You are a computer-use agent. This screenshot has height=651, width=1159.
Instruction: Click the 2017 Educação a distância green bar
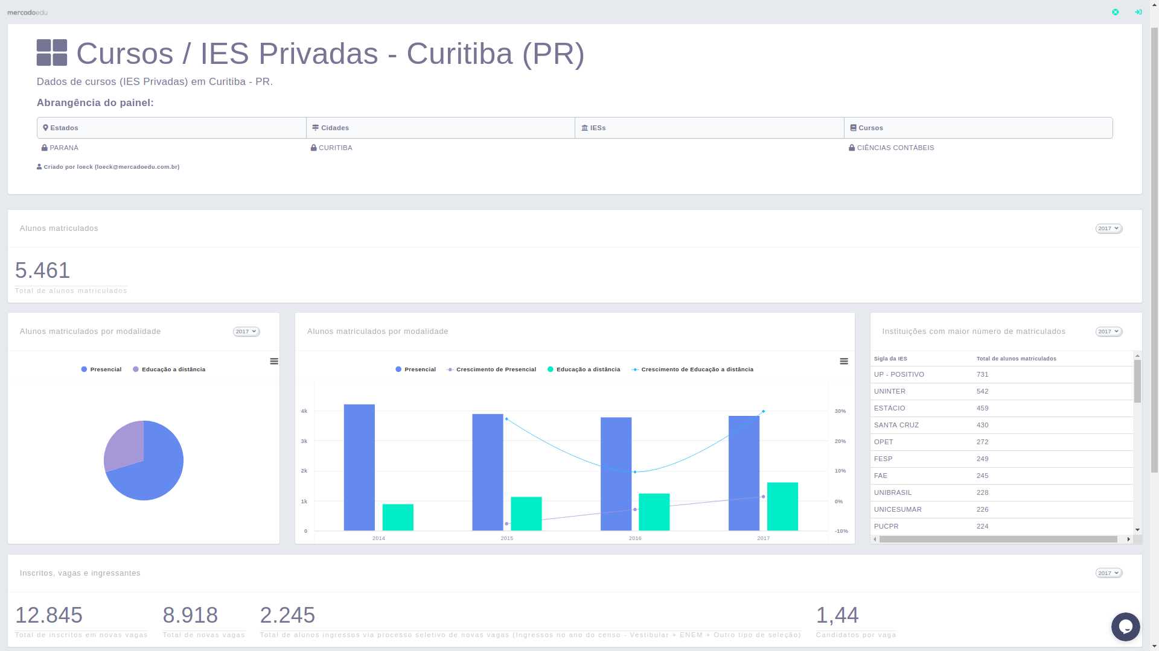click(x=782, y=506)
